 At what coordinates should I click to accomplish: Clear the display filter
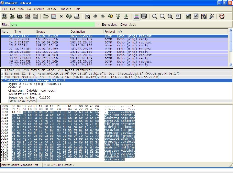click(124, 25)
